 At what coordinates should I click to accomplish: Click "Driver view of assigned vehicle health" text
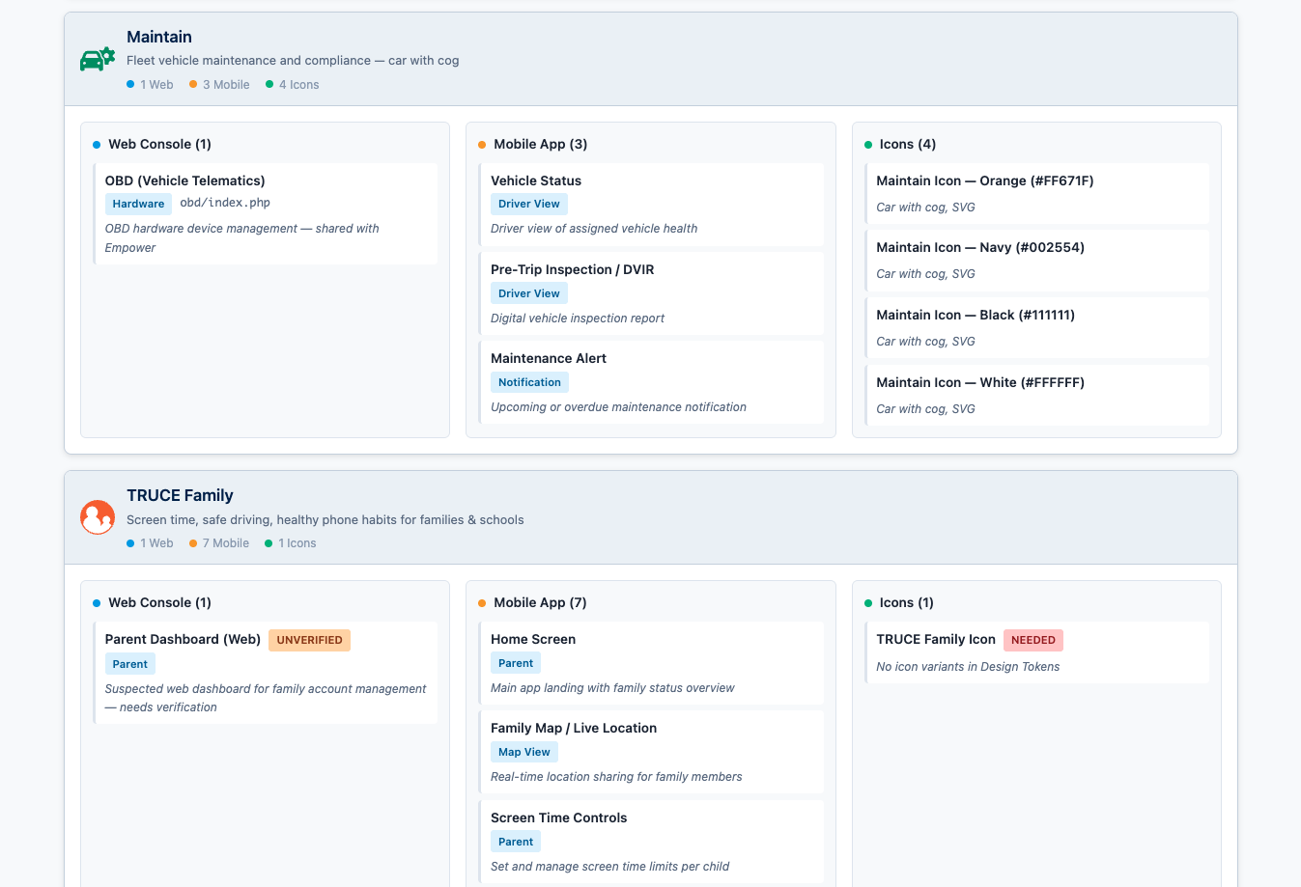tap(594, 229)
